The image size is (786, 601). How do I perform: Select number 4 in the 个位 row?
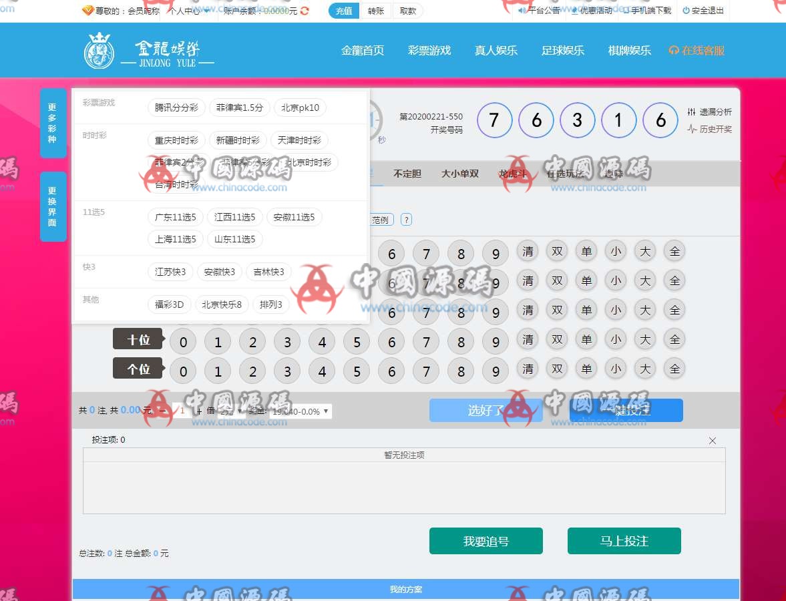coord(322,371)
